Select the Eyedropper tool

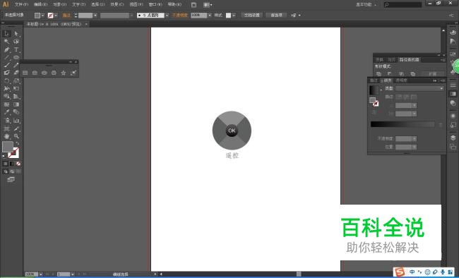(x=7, y=112)
